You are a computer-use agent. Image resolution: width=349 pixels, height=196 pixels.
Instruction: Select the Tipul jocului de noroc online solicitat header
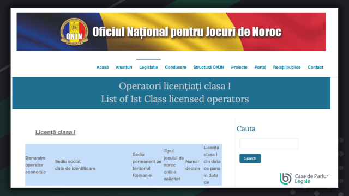pos(173,164)
